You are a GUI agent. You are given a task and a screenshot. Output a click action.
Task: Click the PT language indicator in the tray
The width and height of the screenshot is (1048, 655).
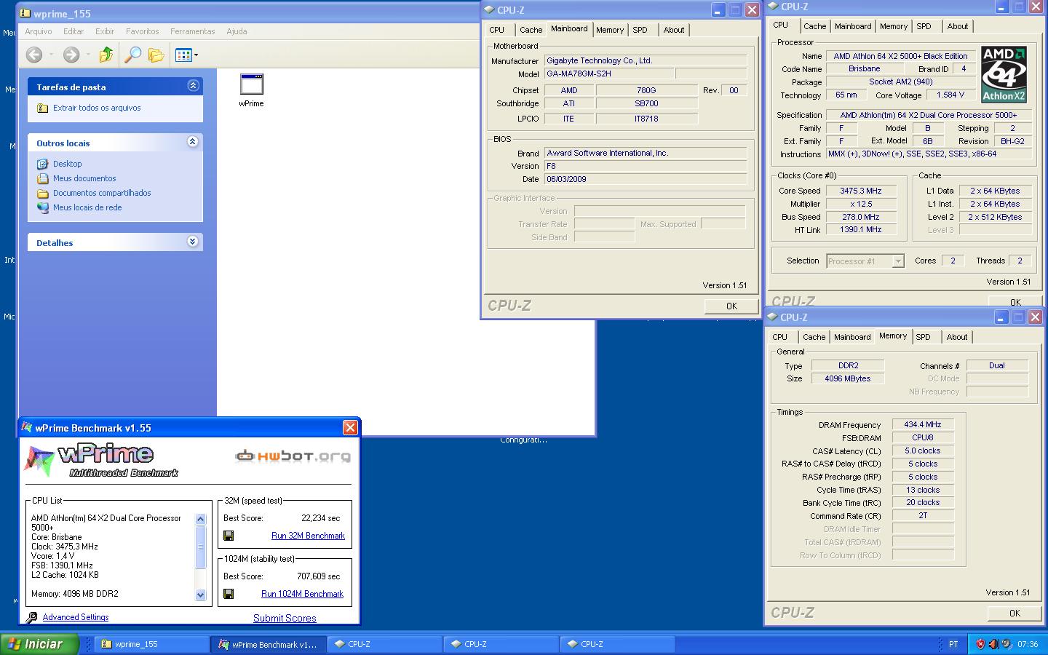pyautogui.click(x=953, y=644)
